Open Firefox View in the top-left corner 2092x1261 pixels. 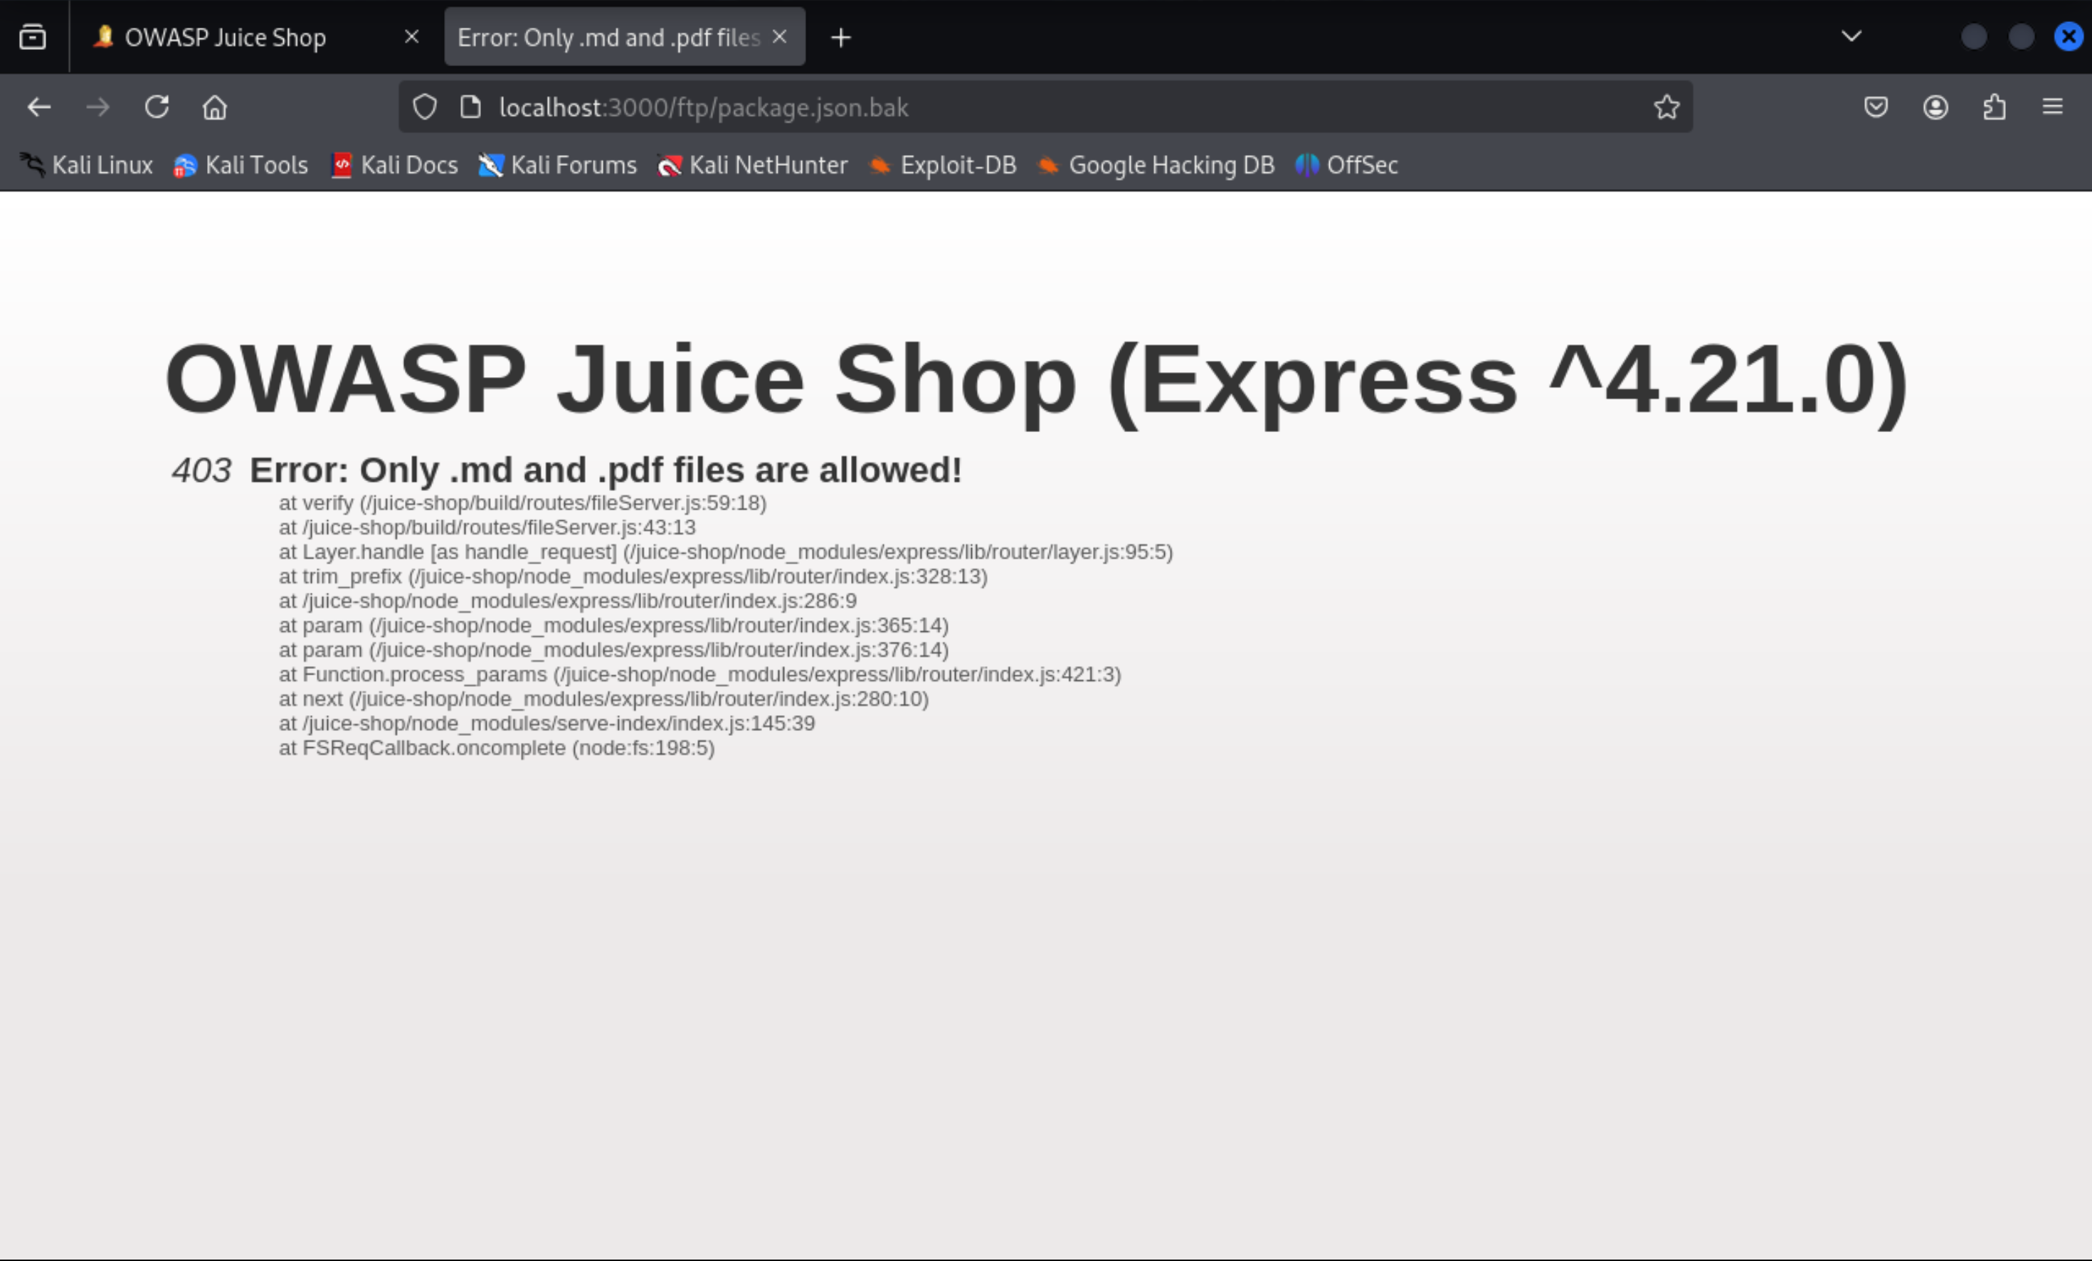point(31,36)
